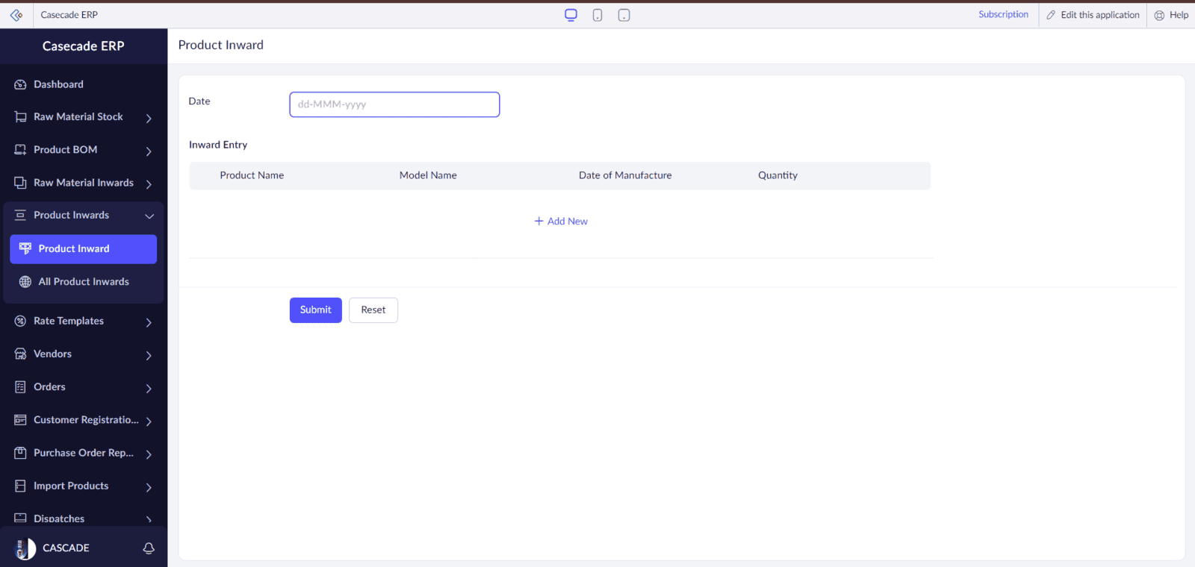The image size is (1195, 567).
Task: Click the CASCADE user name
Action: click(66, 548)
